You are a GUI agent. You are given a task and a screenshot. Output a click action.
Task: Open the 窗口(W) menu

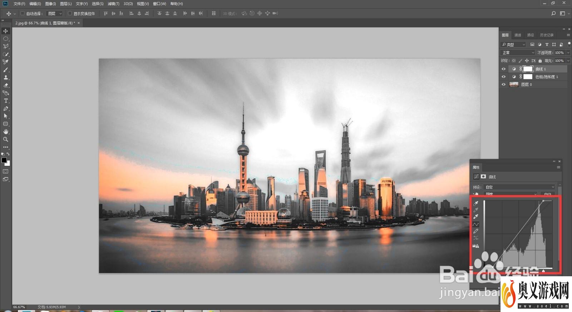click(159, 4)
